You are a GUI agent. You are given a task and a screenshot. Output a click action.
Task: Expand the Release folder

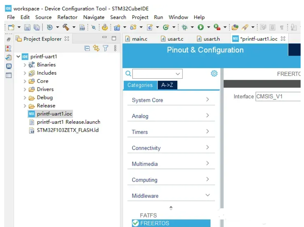25,106
